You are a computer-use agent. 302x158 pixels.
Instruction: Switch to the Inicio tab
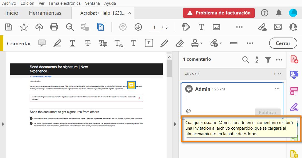(12, 13)
